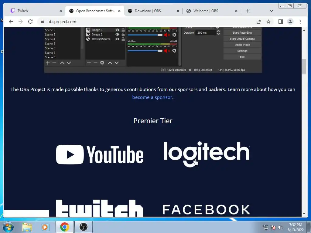Open source properties gear below the sources list
Viewport: 311px width, 233px height.
click(102, 63)
